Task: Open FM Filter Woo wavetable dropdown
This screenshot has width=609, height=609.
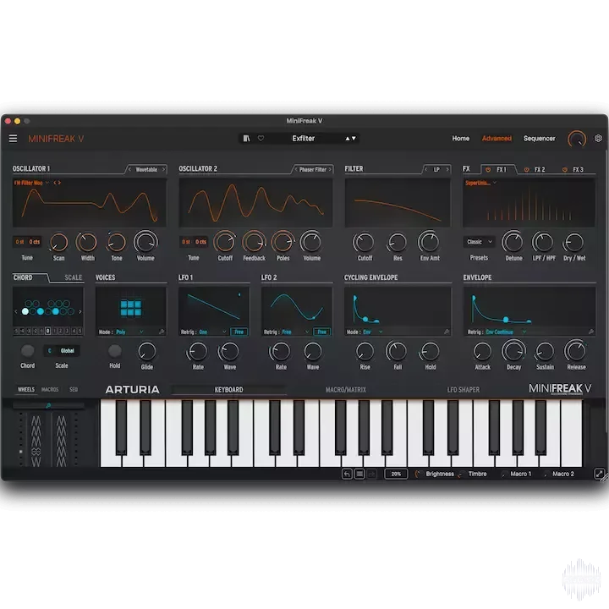Action: 32,183
